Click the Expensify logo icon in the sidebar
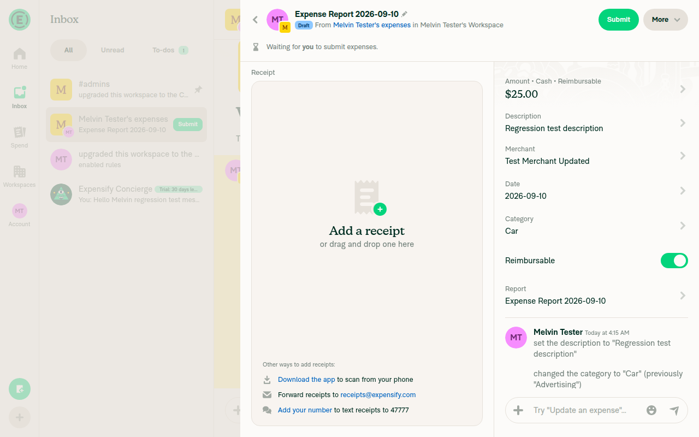 [x=20, y=20]
